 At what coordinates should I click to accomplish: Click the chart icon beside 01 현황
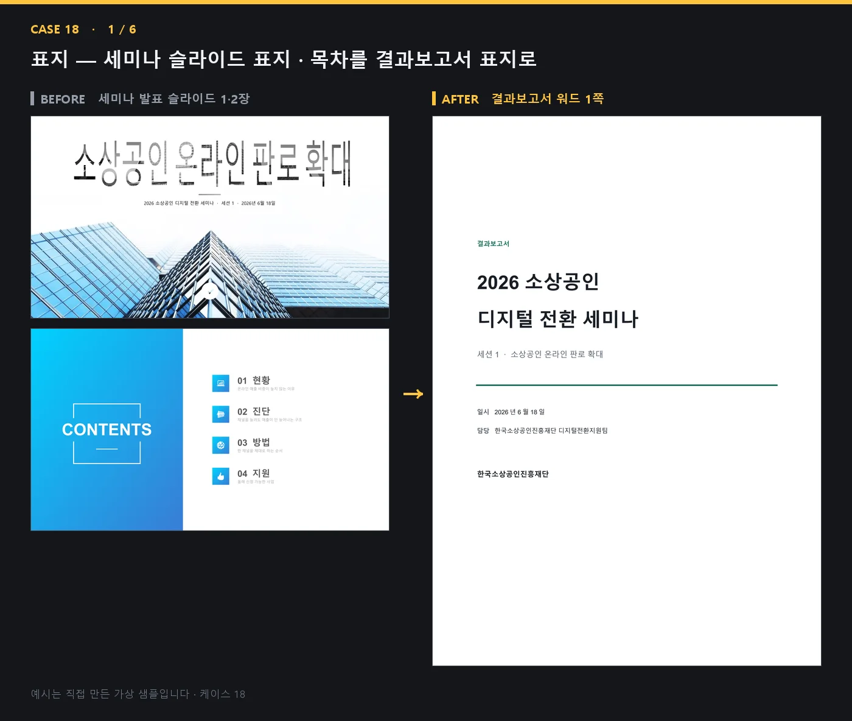pos(221,383)
